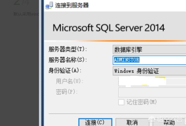Screen dimensions: 186x126
Task: Click the 帮助 help button
Action: [x=169, y=122]
